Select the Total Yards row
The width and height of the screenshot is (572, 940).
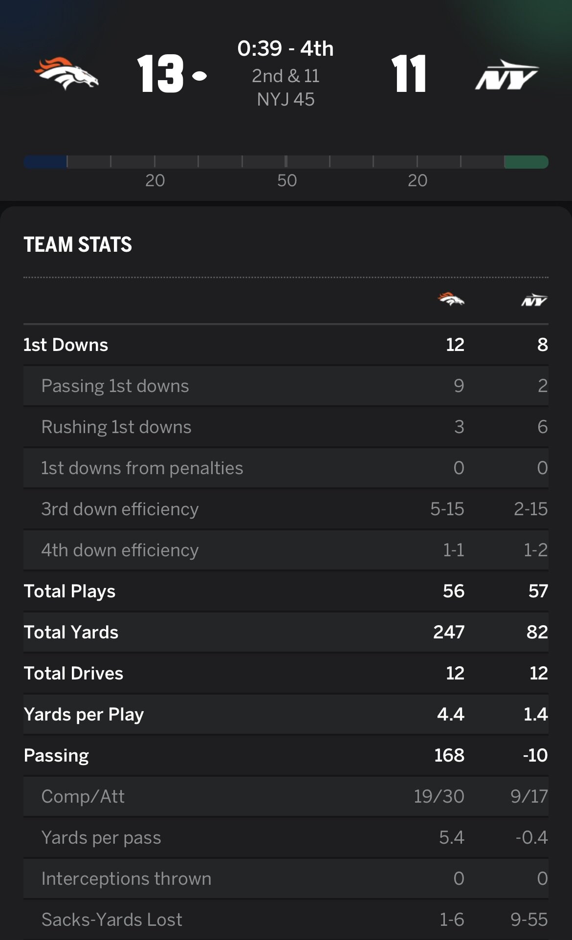286,632
